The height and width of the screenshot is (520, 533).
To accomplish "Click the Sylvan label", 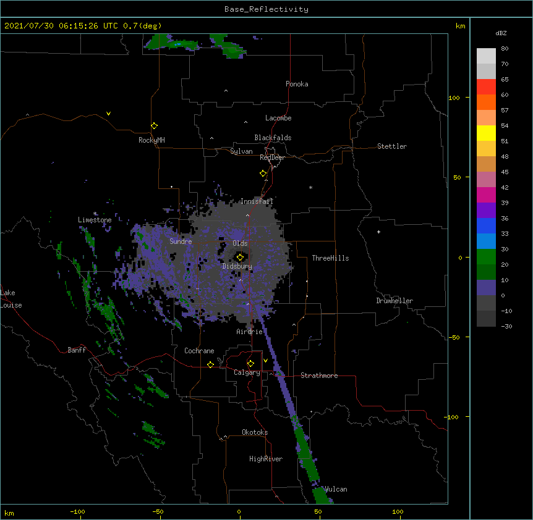I will 241,151.
